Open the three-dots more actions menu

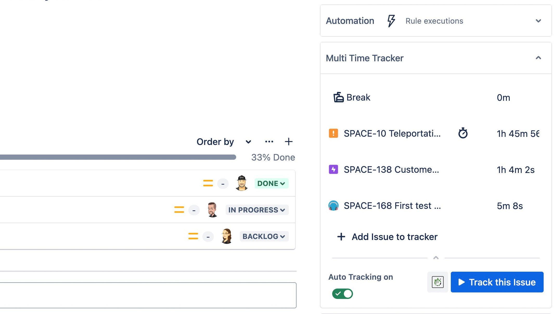tap(269, 142)
